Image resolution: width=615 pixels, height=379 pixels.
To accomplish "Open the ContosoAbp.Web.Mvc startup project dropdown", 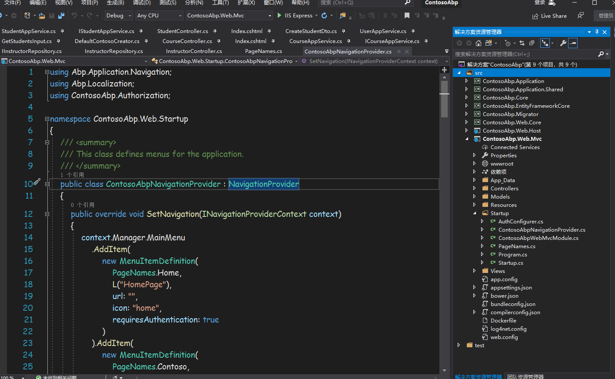I will tap(229, 16).
